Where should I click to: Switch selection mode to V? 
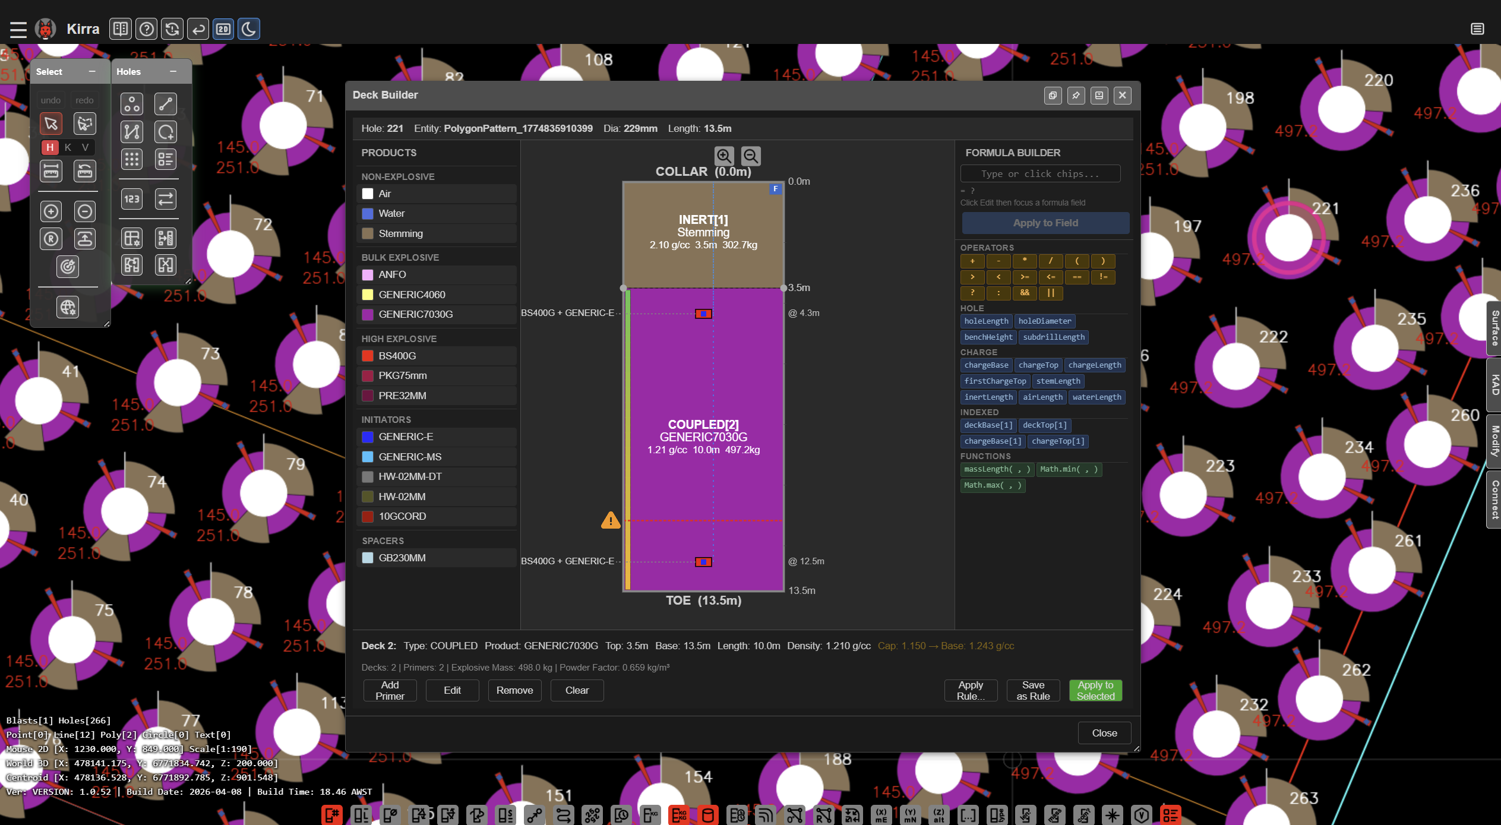coord(86,147)
